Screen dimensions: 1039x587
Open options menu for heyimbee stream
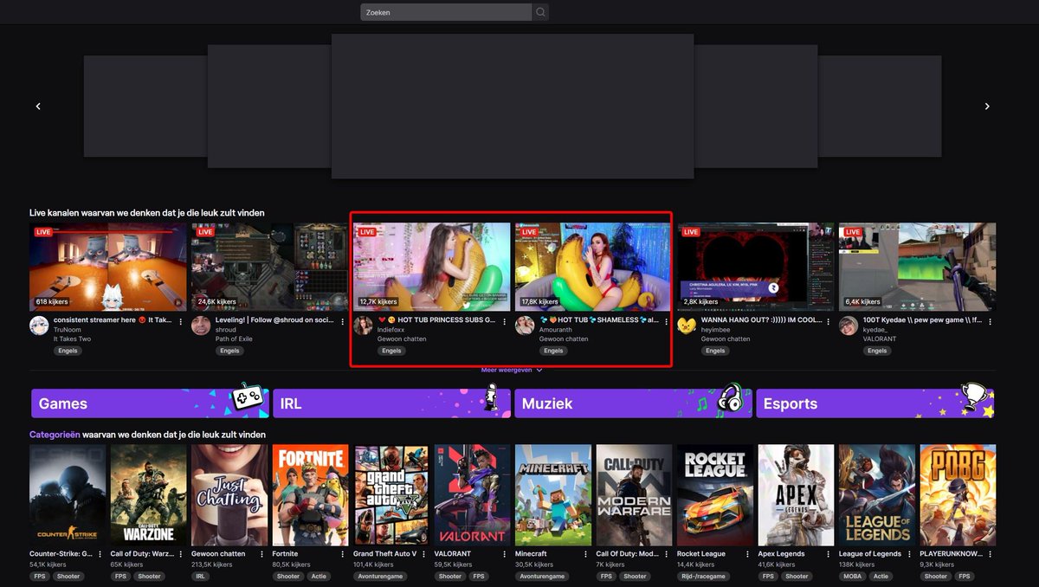829,321
